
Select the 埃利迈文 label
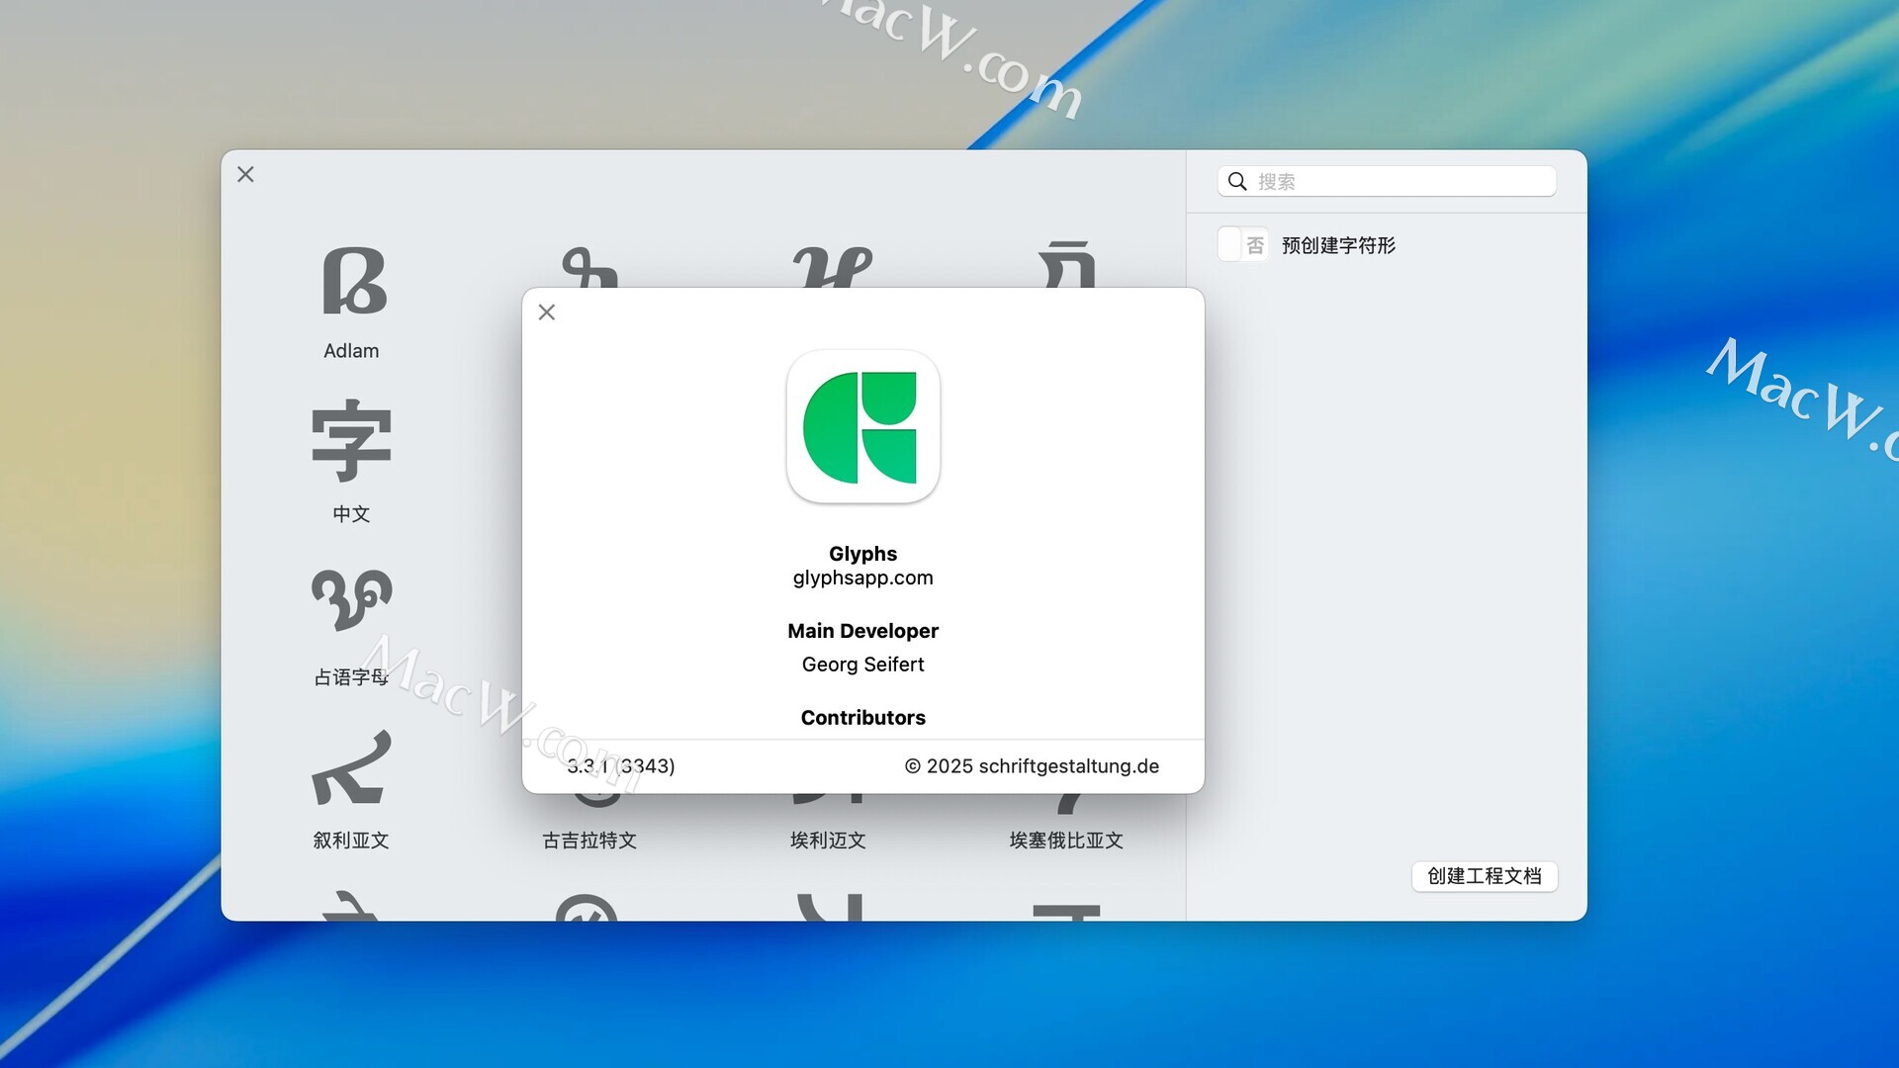click(x=828, y=841)
